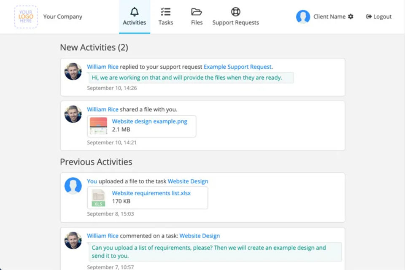Log out using the Logout link
The image size is (405, 270).
pyautogui.click(x=379, y=17)
